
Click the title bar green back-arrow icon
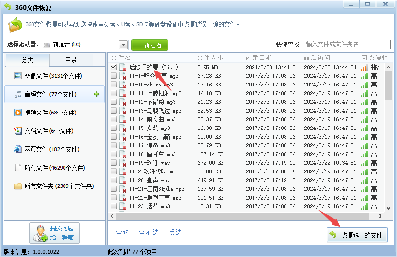pos(8,7)
